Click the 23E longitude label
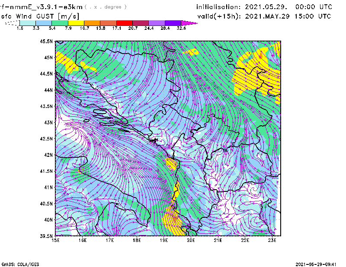 (x=272, y=240)
